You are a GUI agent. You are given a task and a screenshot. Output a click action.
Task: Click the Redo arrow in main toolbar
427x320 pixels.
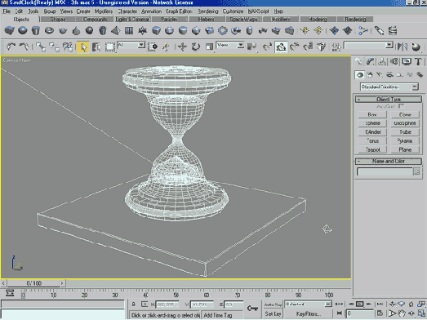[24, 47]
